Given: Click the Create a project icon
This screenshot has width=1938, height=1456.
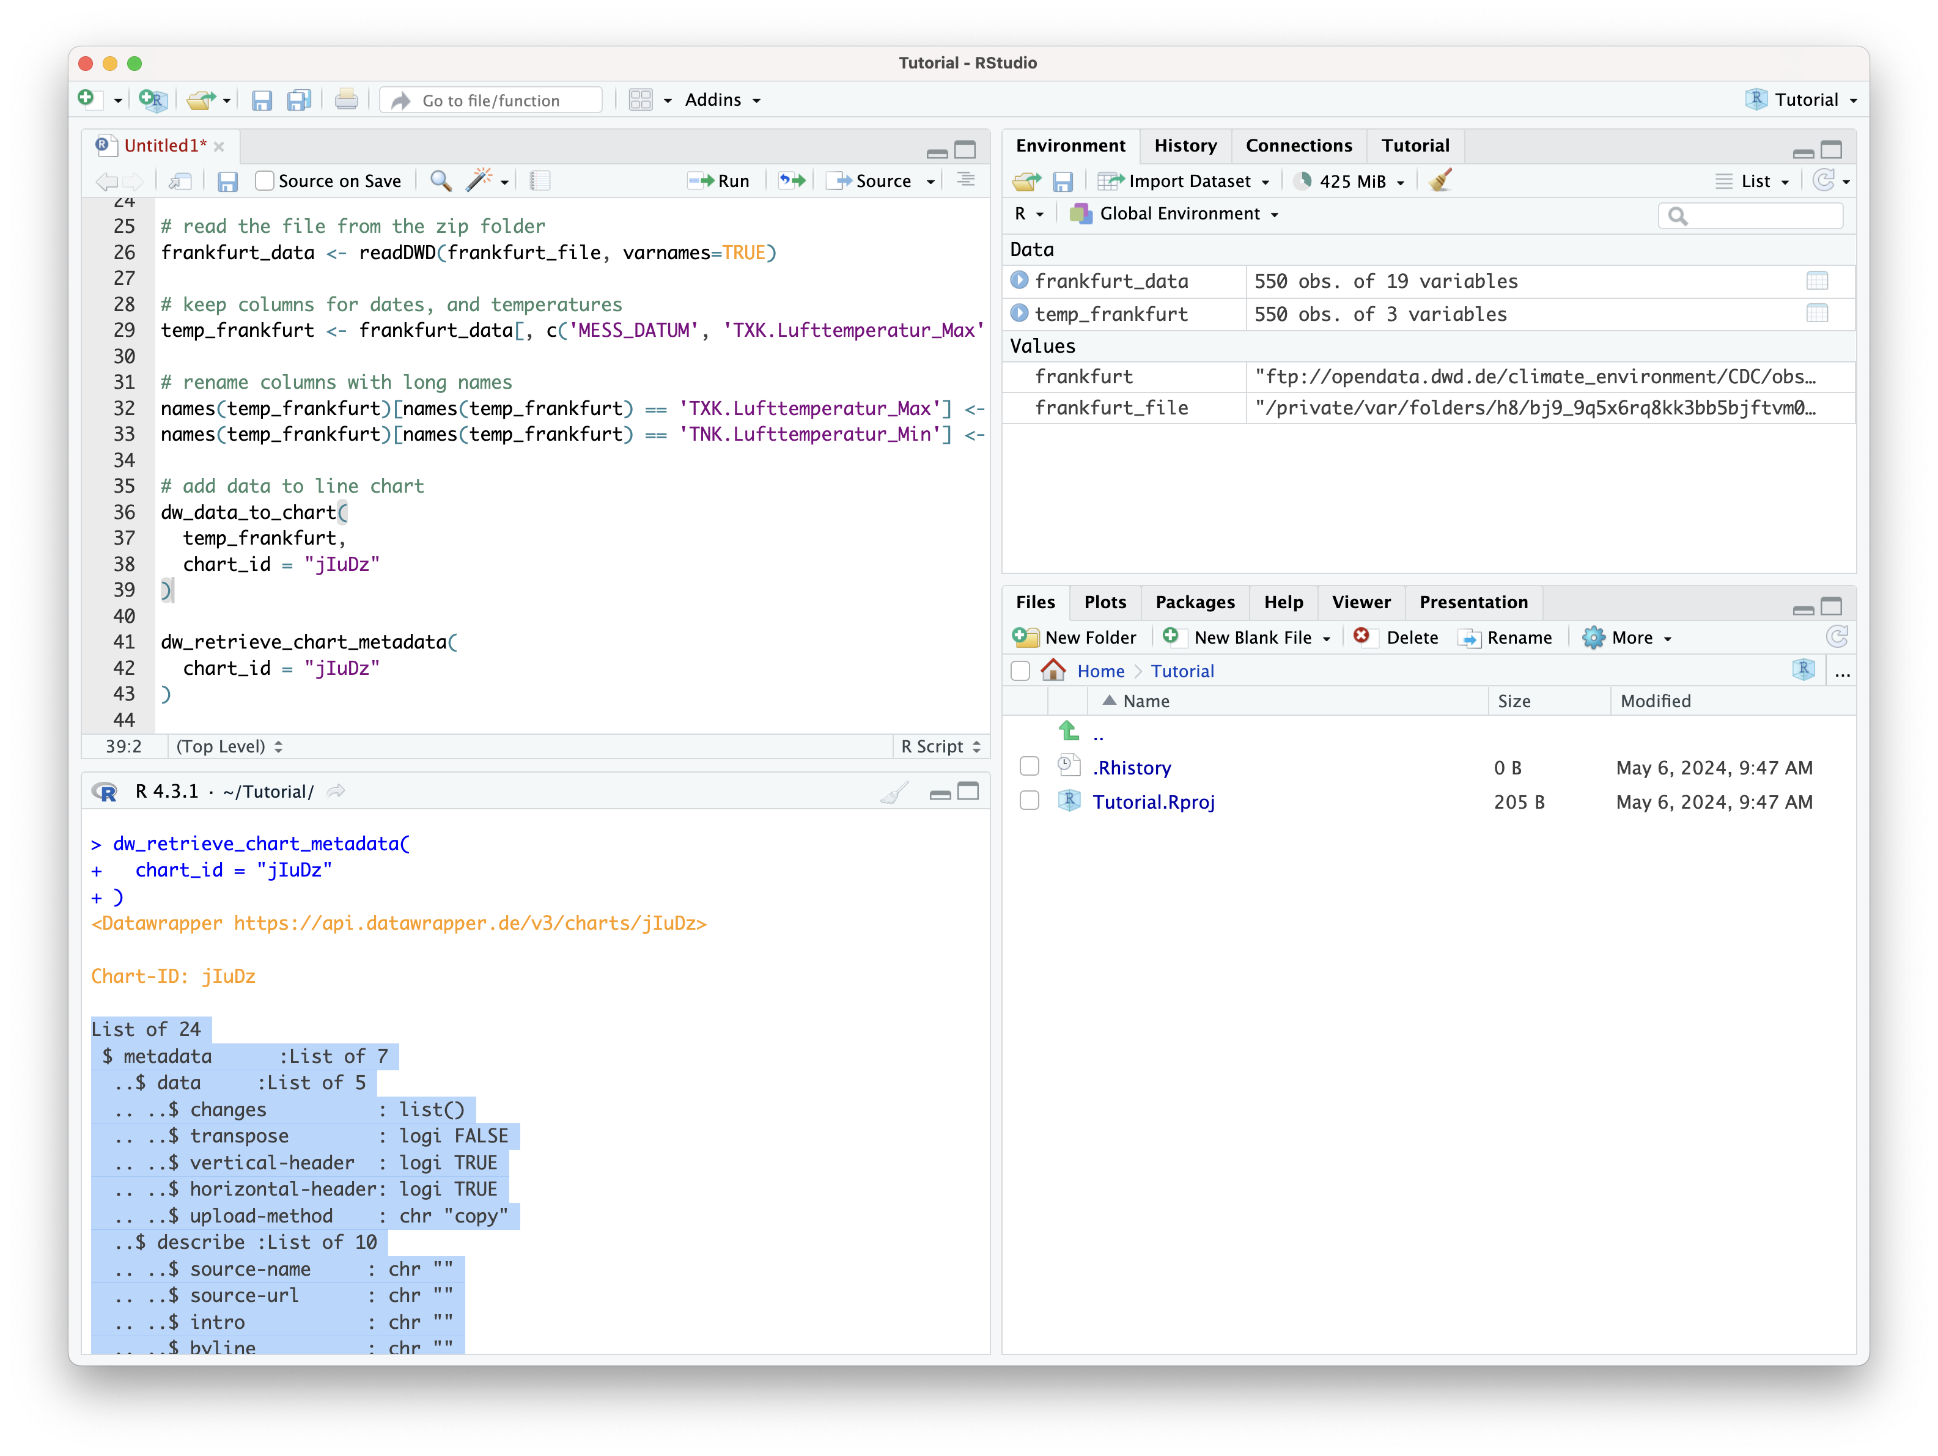Looking at the screenshot, I should point(153,100).
